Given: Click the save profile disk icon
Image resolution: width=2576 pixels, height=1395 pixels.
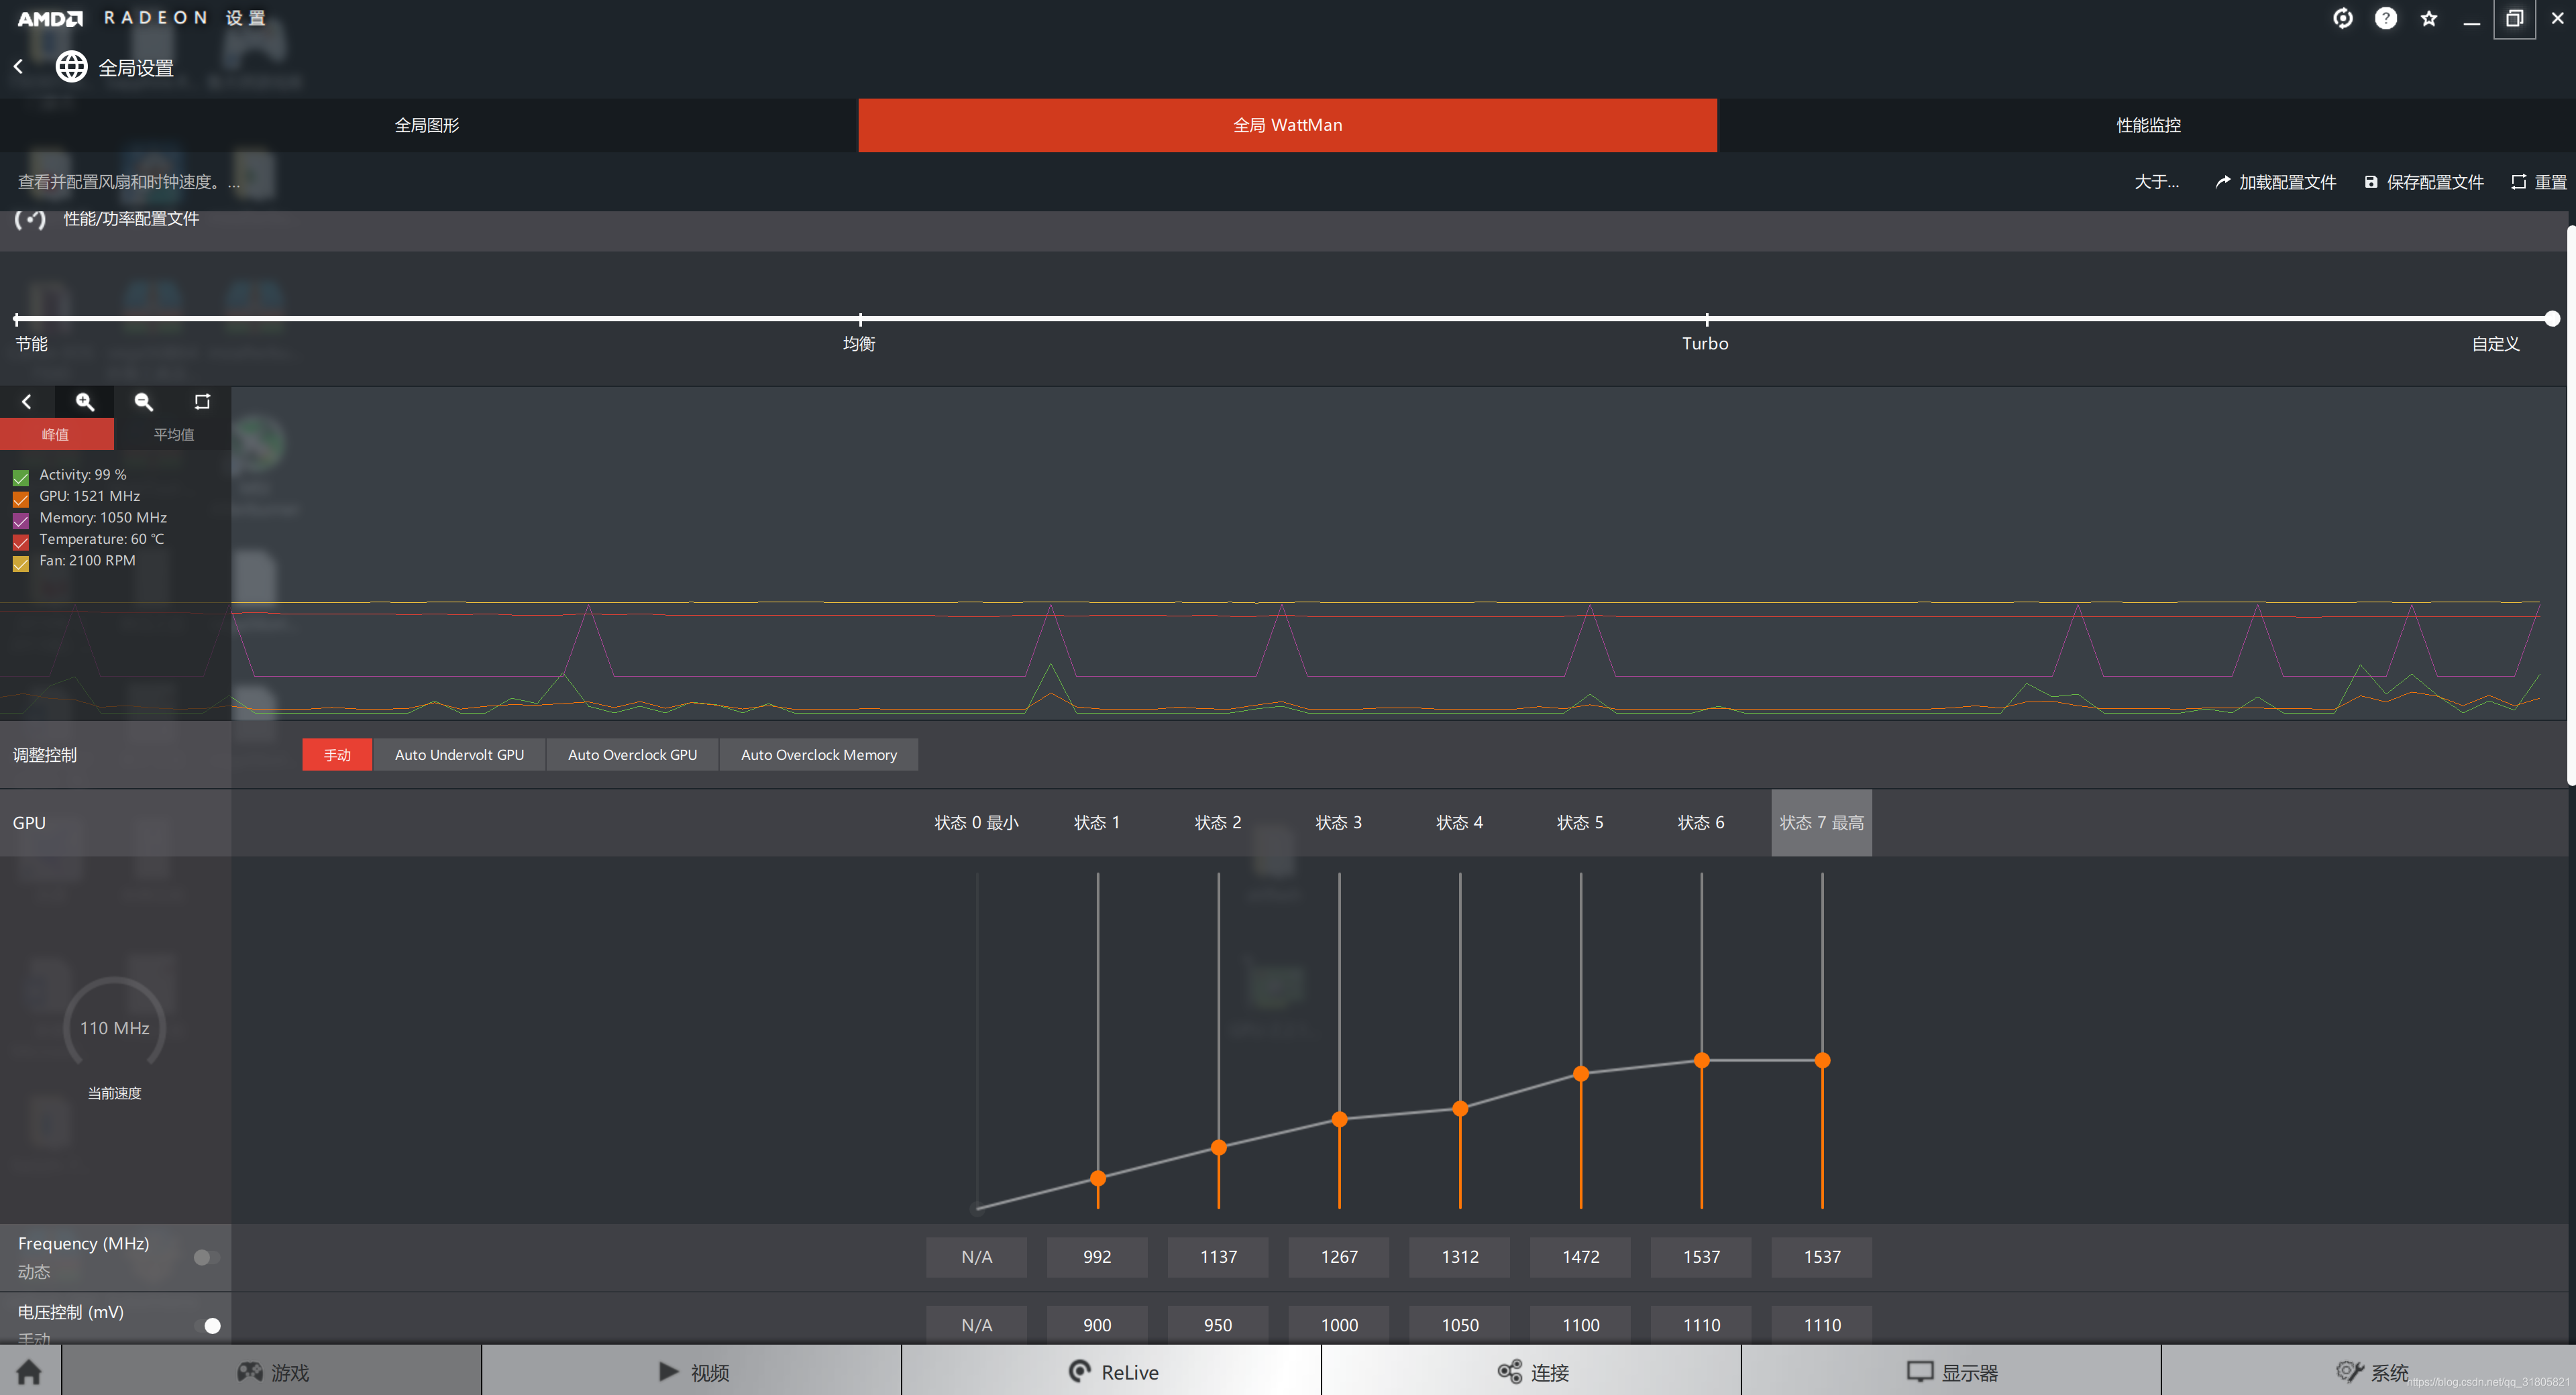Looking at the screenshot, I should (x=2370, y=181).
